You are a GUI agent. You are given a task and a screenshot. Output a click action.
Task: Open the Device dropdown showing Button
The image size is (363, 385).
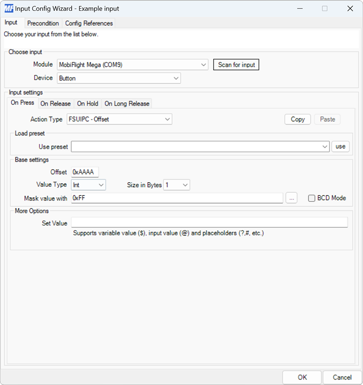[176, 78]
